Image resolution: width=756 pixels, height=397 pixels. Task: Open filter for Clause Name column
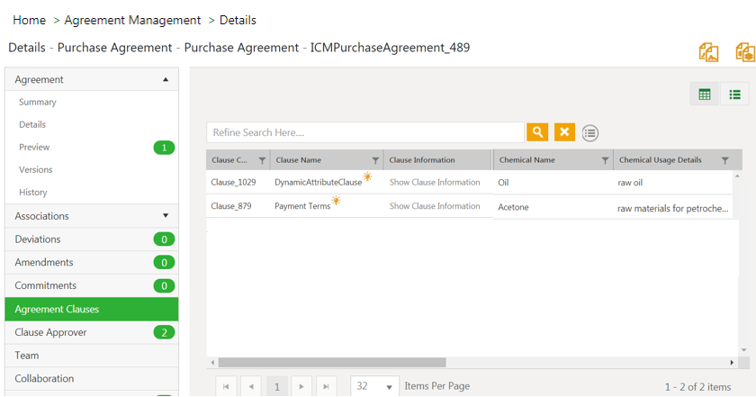(x=375, y=160)
